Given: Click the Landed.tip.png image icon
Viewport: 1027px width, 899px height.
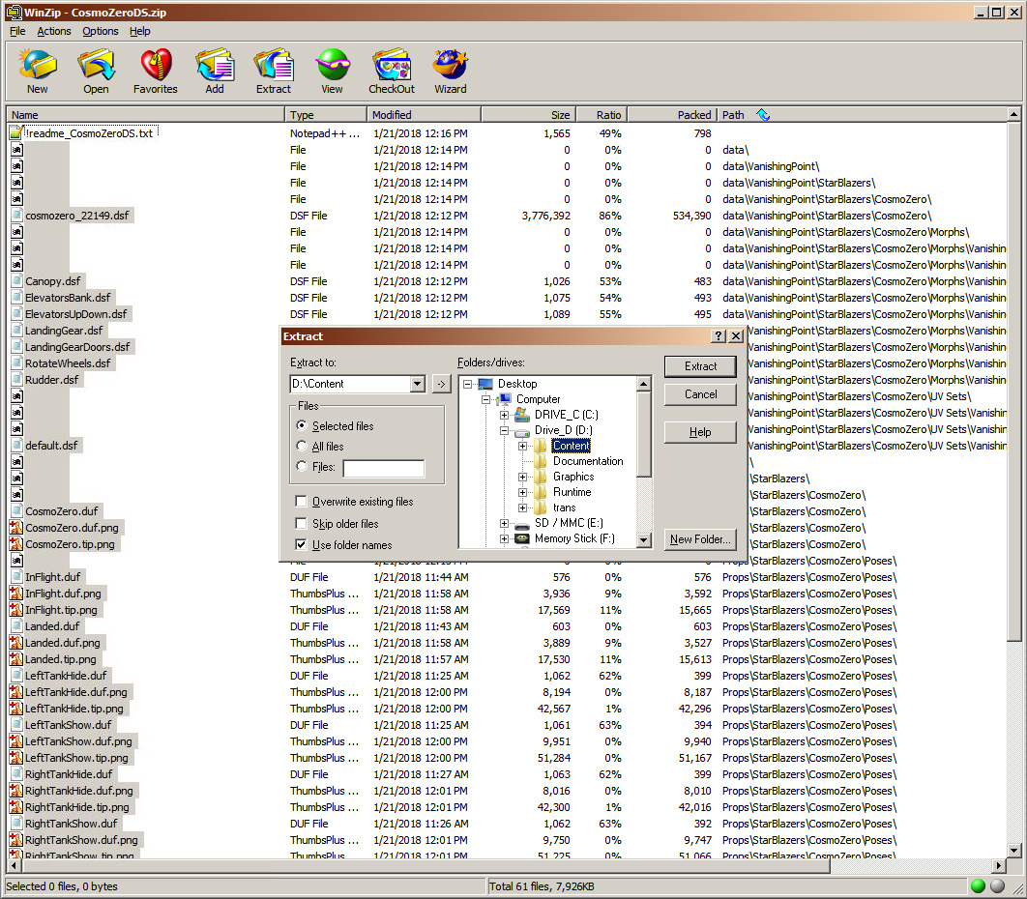Looking at the screenshot, I should [16, 659].
